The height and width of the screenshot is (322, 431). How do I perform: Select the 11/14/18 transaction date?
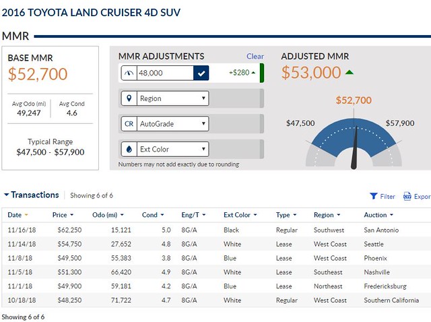pyautogui.click(x=22, y=244)
